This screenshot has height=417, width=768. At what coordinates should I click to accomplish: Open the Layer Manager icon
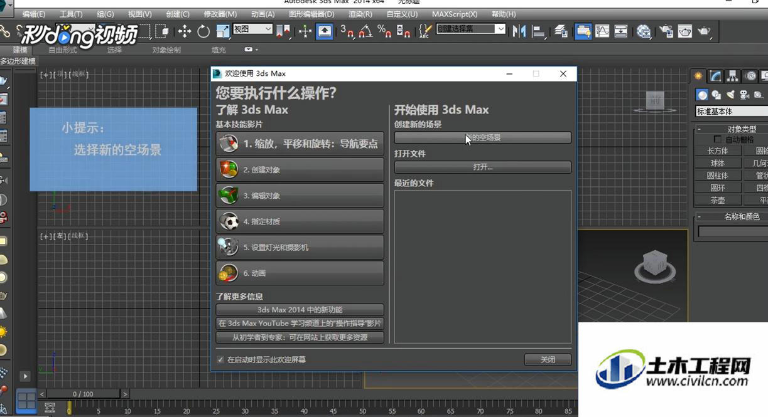561,31
